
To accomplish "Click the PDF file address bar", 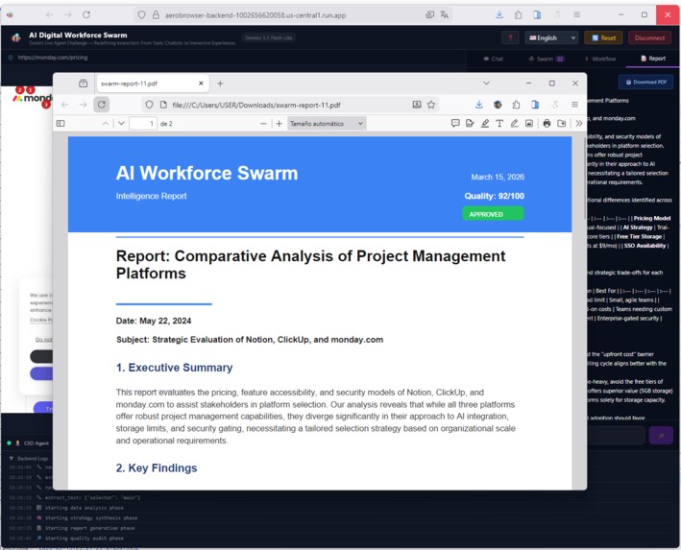I will pyautogui.click(x=289, y=105).
